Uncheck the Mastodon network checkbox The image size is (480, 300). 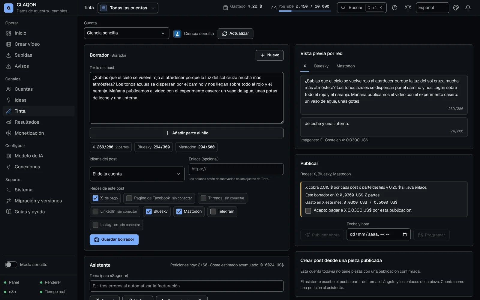click(179, 211)
